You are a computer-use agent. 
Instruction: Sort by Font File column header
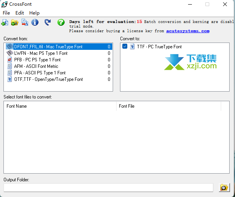(x=168, y=106)
